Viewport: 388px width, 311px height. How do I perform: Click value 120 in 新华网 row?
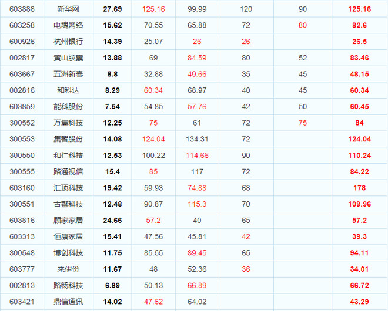pyautogui.click(x=246, y=9)
